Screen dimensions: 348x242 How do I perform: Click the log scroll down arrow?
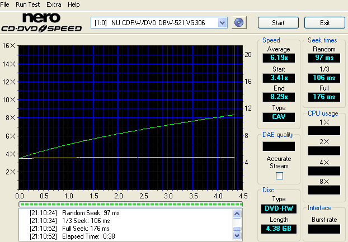tap(237, 236)
